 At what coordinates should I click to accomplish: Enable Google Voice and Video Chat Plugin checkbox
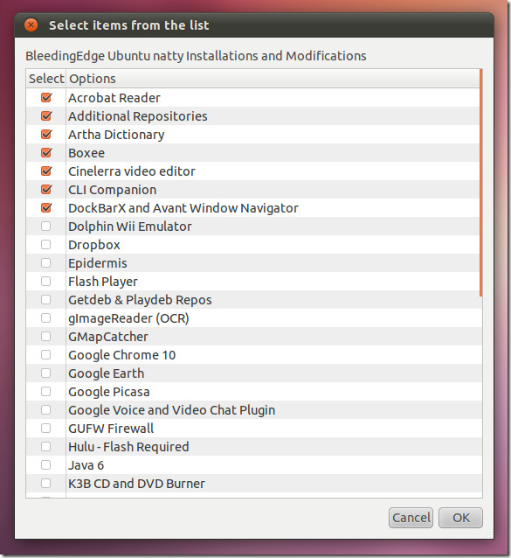click(x=45, y=410)
